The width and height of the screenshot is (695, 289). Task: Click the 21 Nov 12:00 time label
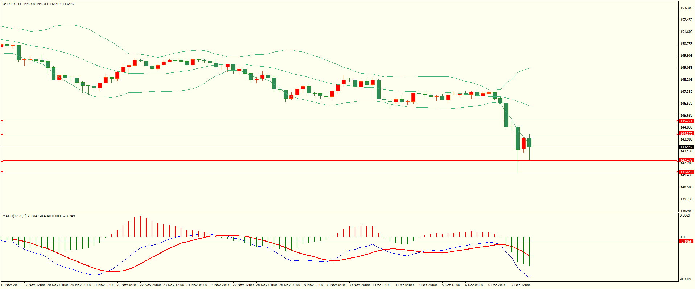pyautogui.click(x=104, y=285)
